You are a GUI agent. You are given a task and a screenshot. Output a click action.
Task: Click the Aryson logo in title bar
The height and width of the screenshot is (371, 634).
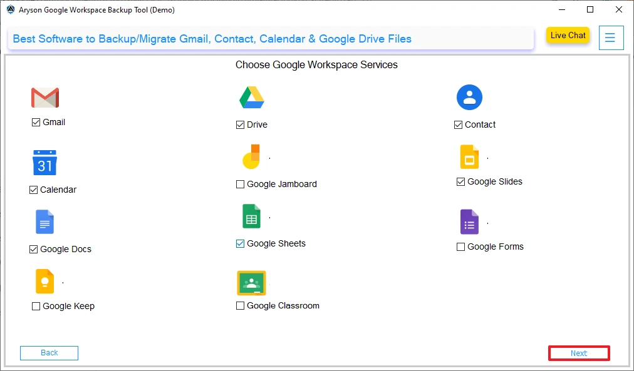click(x=11, y=9)
